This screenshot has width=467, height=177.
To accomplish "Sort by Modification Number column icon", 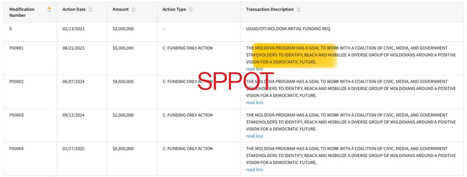I will [49, 9].
